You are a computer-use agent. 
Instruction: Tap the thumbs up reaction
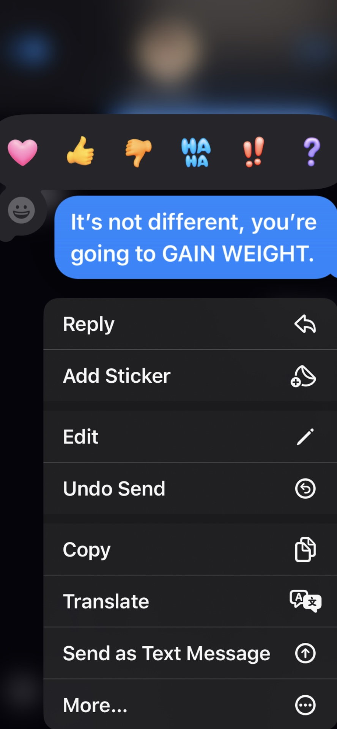click(80, 151)
